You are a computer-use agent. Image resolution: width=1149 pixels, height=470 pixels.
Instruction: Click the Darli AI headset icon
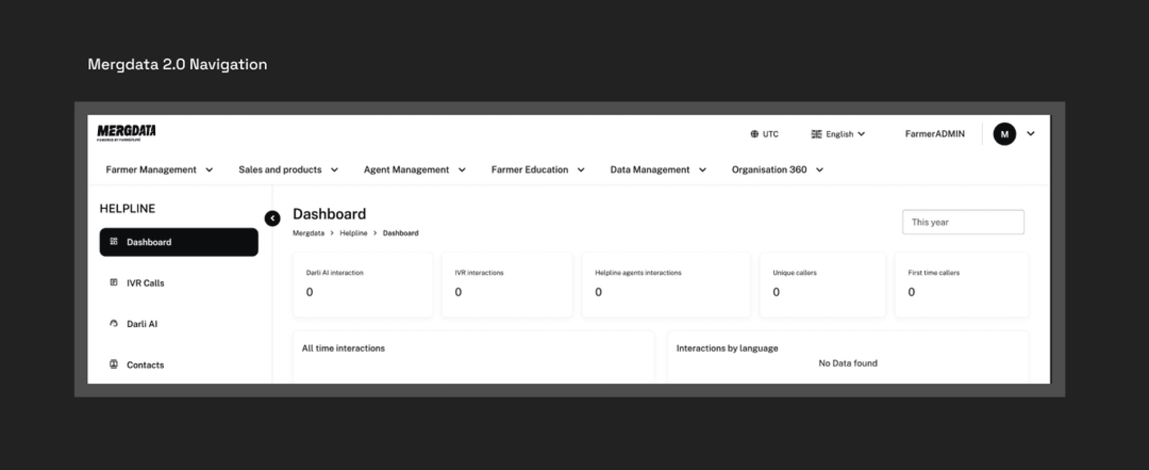coord(114,323)
